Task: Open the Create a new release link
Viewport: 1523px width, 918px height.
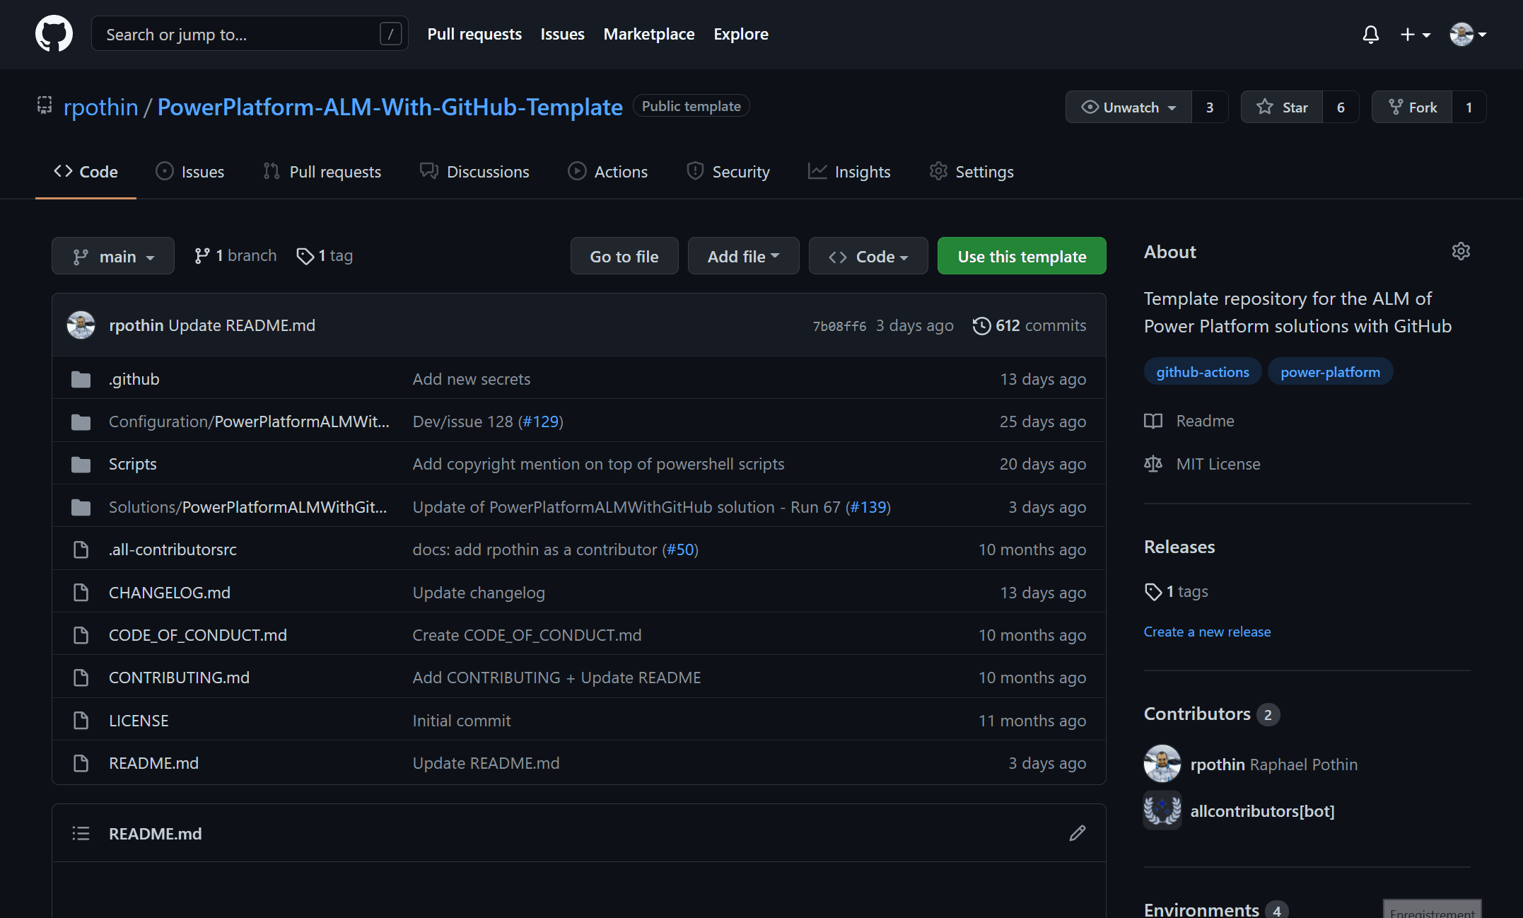Action: (1207, 632)
